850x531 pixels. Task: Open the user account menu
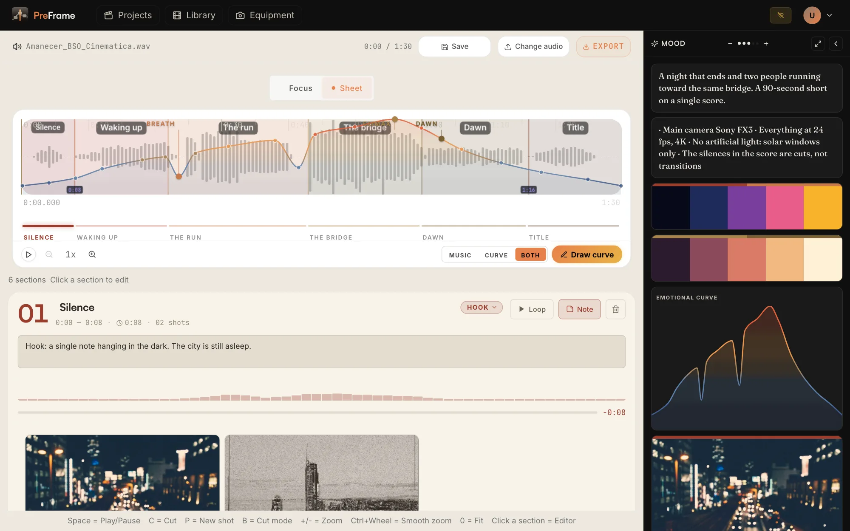click(x=818, y=15)
